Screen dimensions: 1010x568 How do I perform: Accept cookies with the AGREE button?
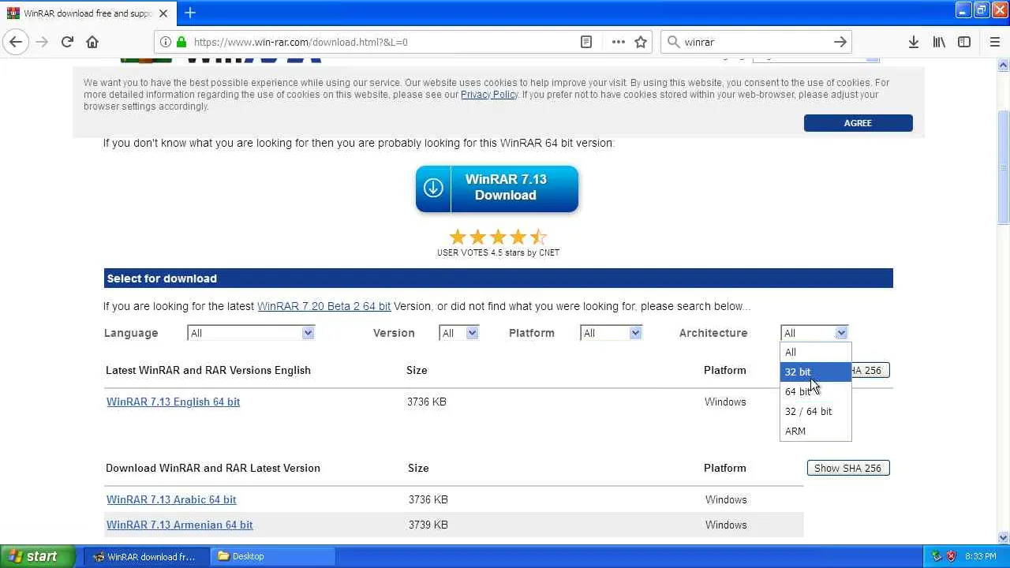coord(858,123)
